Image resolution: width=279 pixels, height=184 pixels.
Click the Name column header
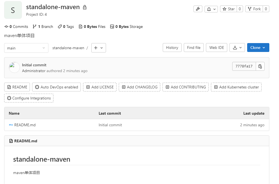[x=14, y=113]
